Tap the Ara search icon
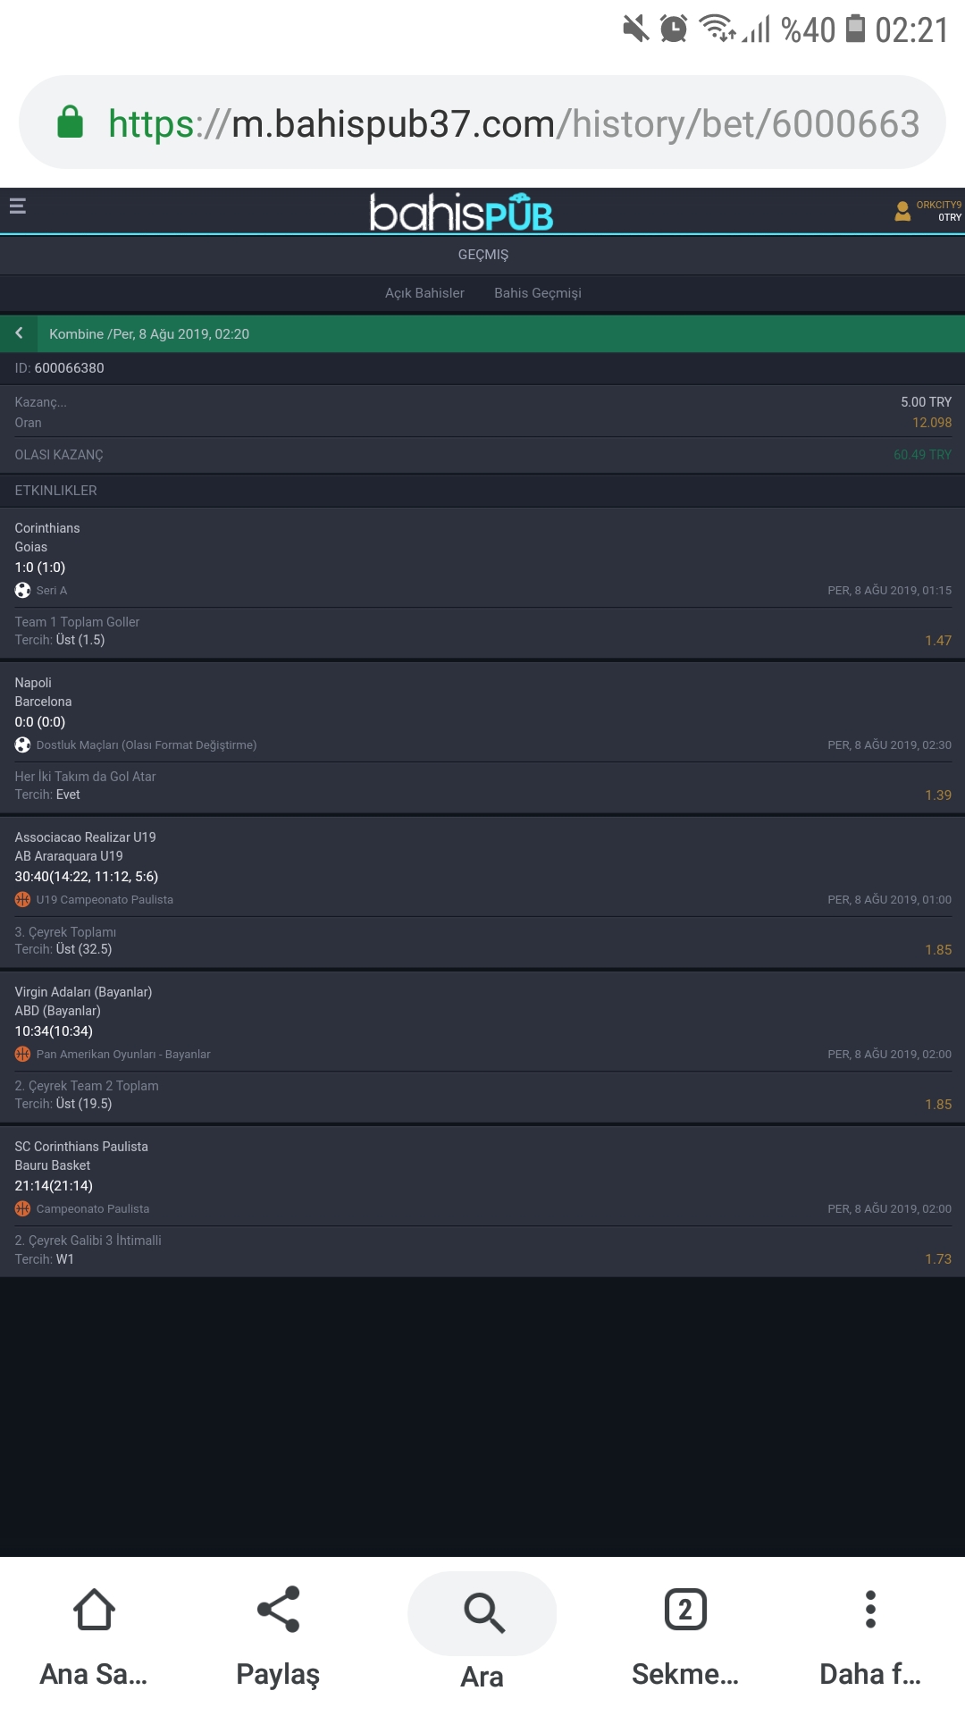 pyautogui.click(x=483, y=1613)
